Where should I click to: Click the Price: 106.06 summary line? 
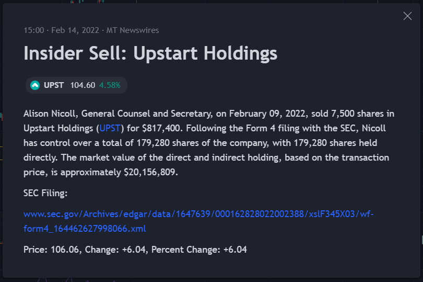tap(135, 250)
